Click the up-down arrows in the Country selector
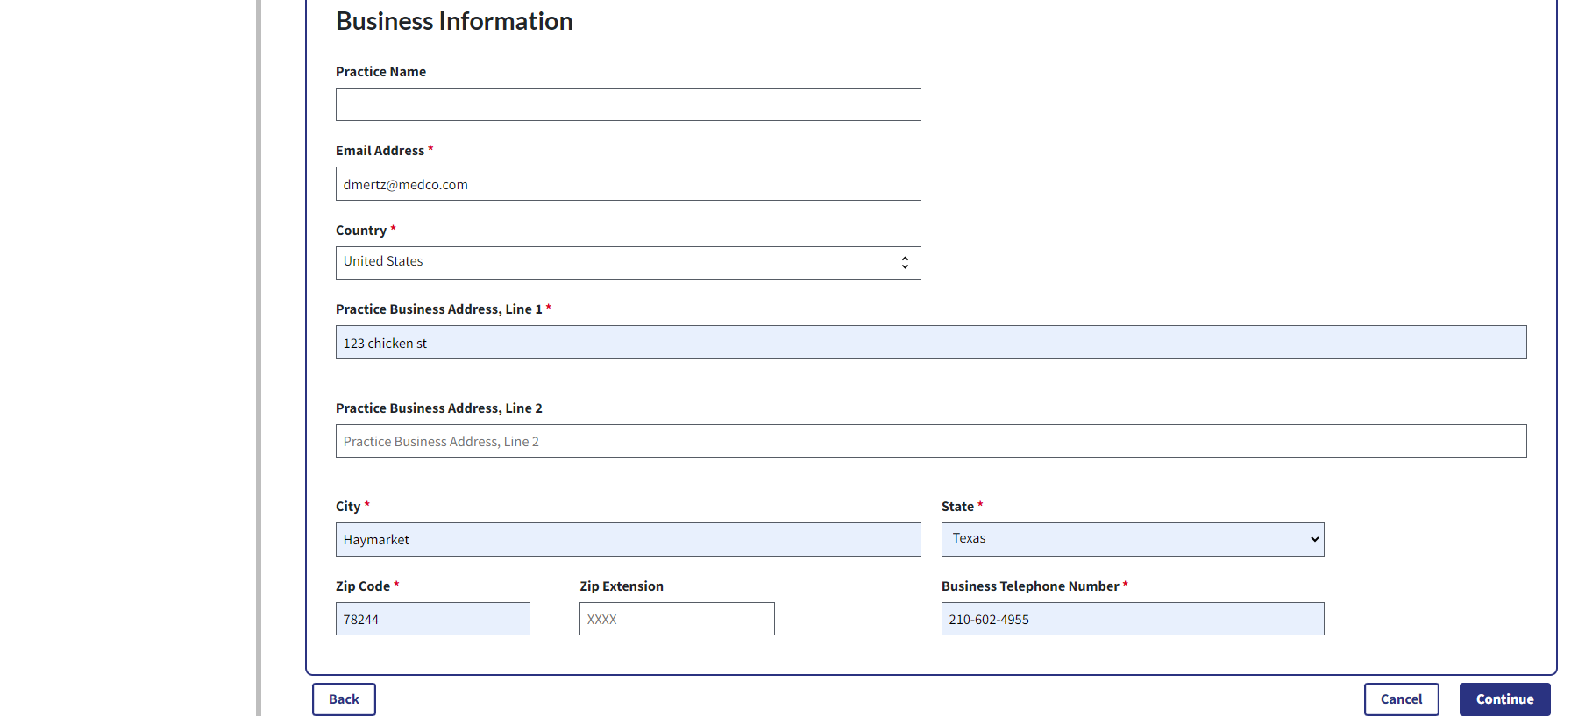This screenshot has height=724, width=1571. [905, 263]
